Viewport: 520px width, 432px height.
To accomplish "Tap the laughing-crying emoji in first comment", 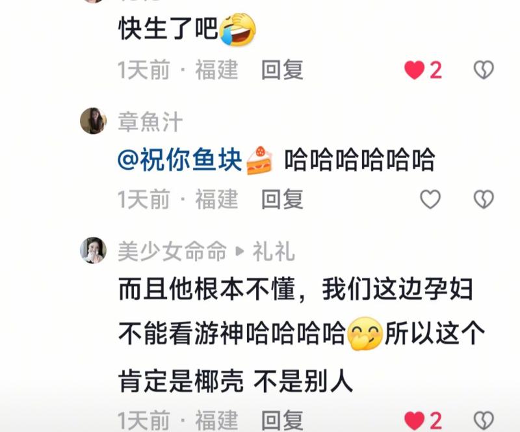I will pos(238,29).
